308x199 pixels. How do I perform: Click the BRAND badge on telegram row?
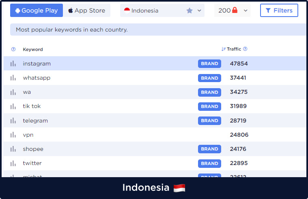click(209, 121)
